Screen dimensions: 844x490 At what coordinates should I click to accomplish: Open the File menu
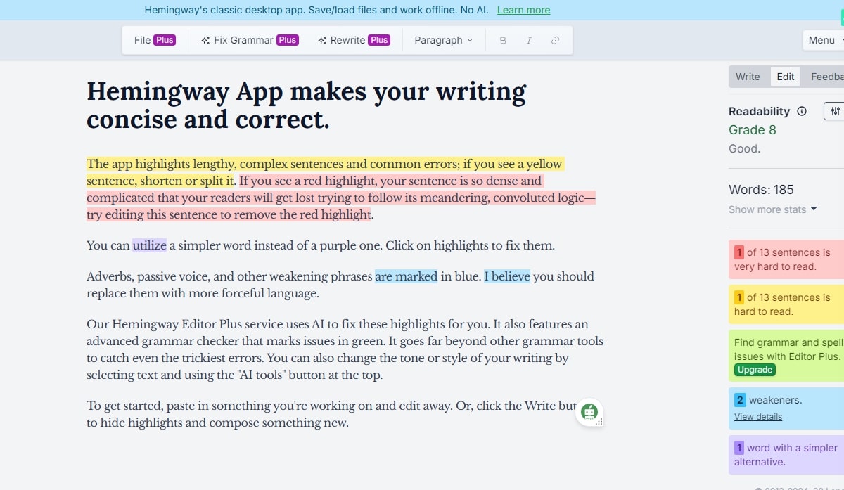pos(154,40)
